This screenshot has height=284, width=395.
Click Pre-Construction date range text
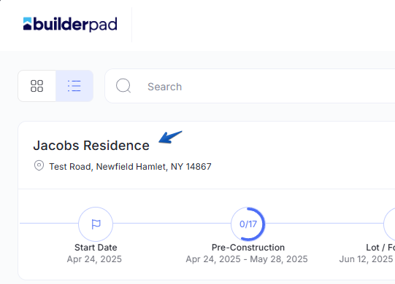pyautogui.click(x=247, y=259)
